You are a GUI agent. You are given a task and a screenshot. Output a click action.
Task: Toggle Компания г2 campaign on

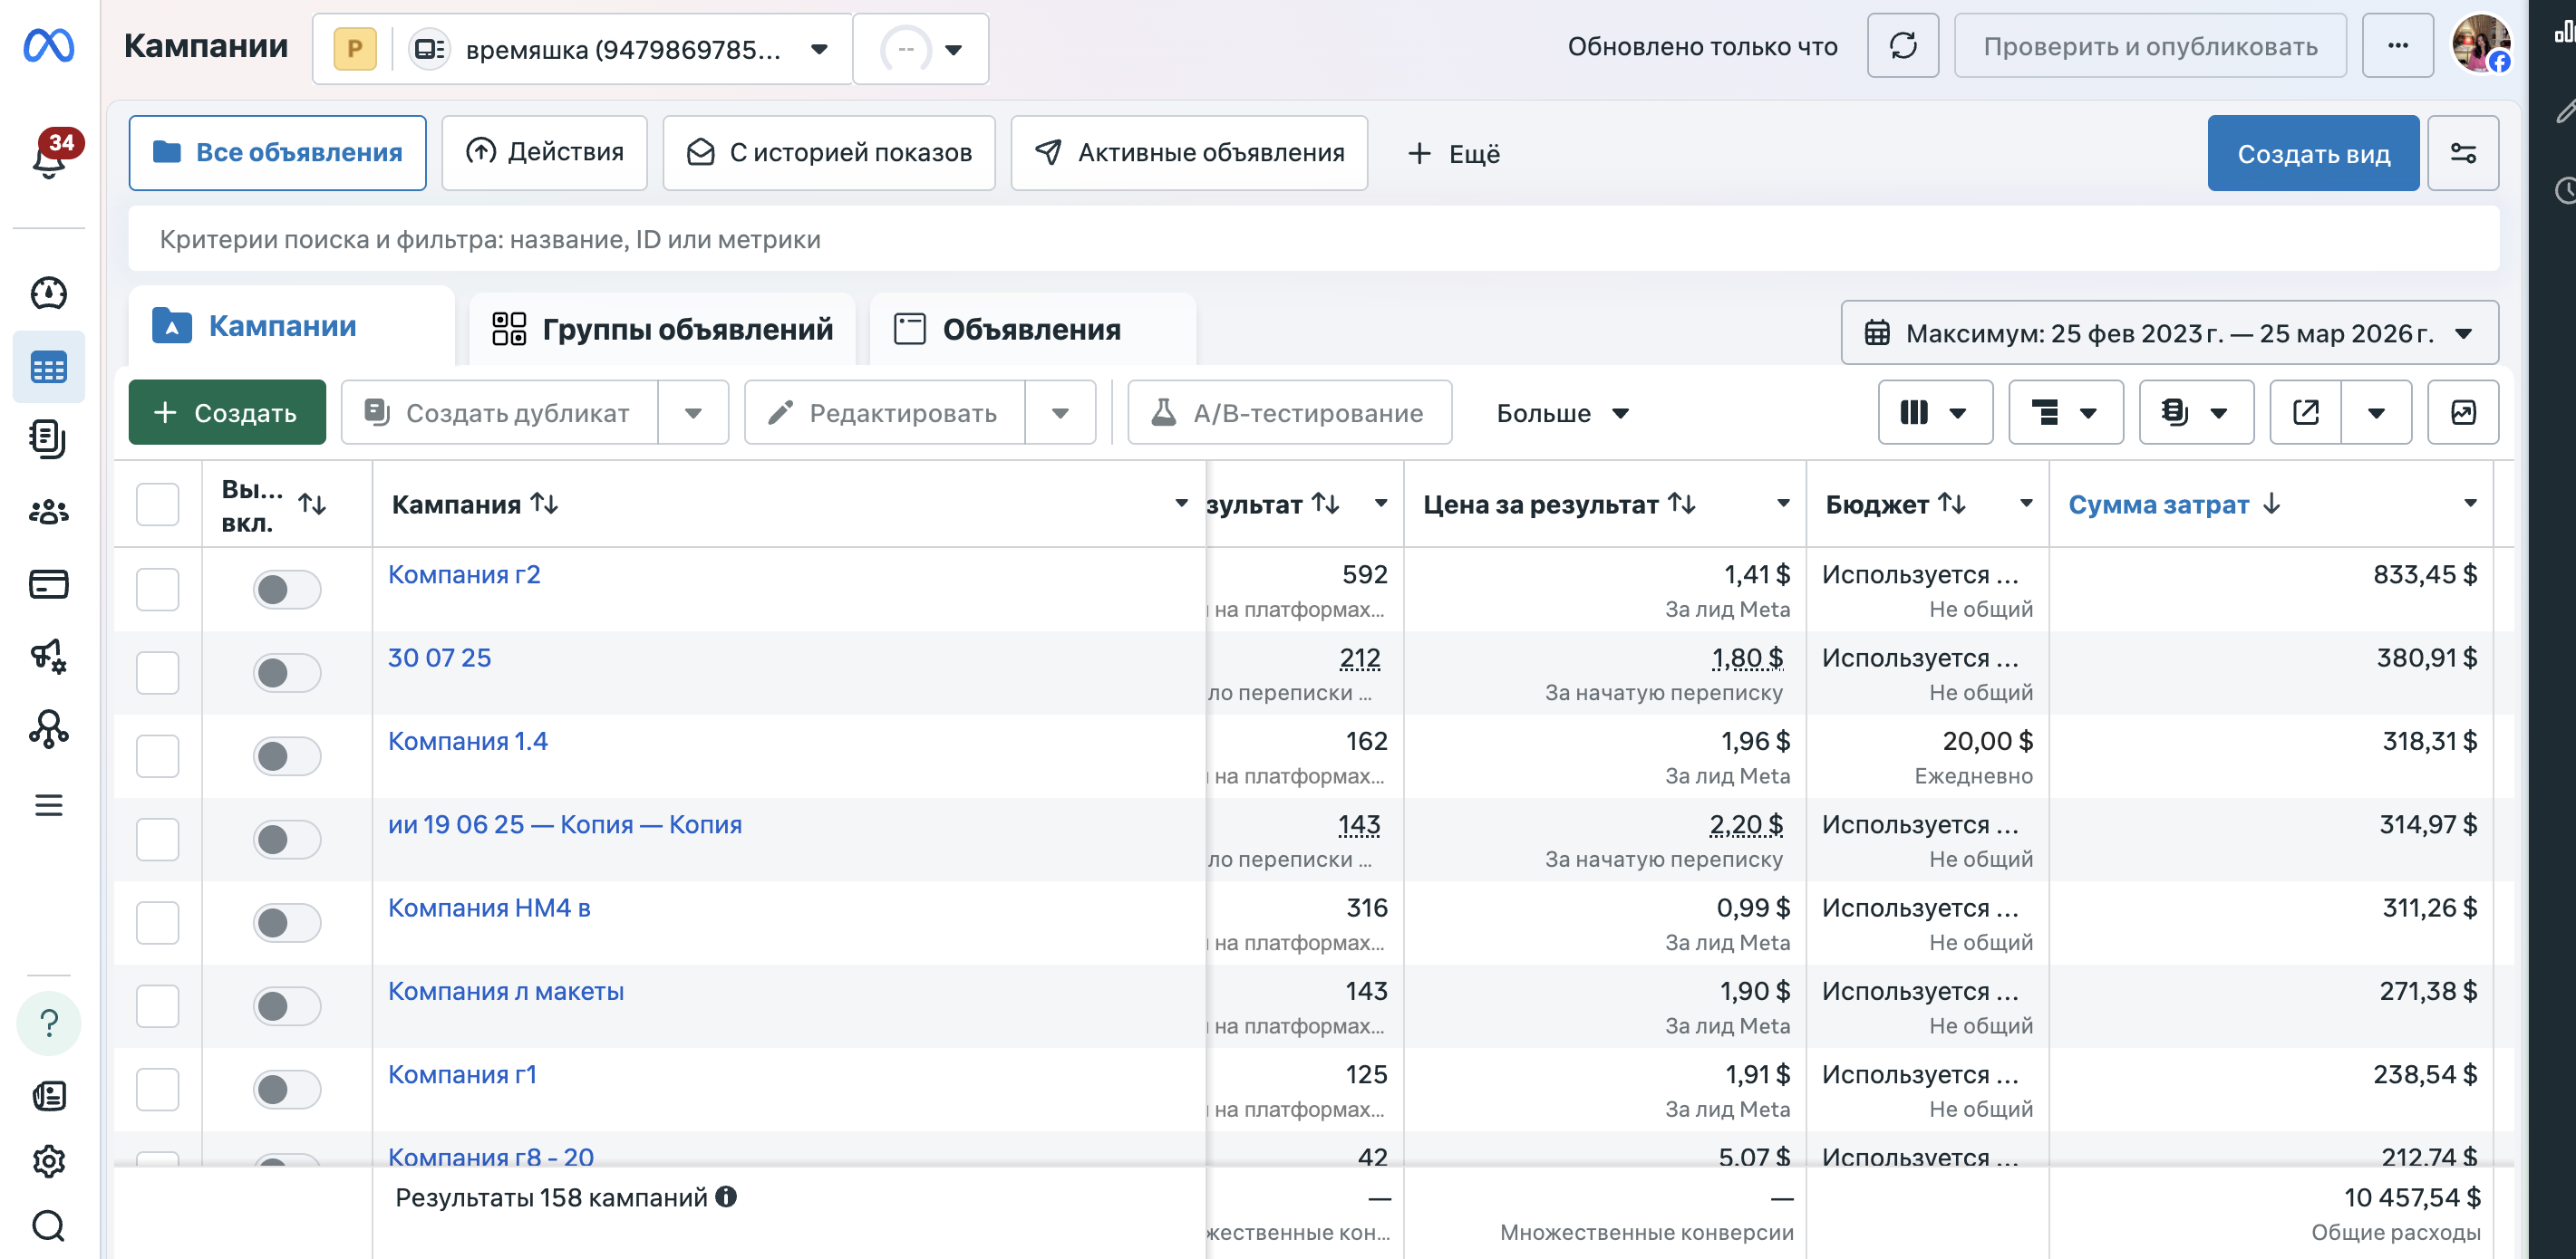point(286,589)
